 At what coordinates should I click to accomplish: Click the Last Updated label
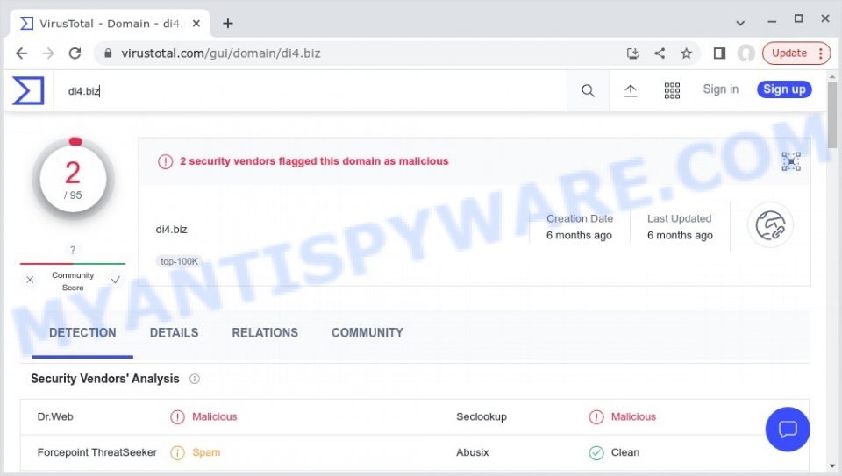tap(679, 218)
